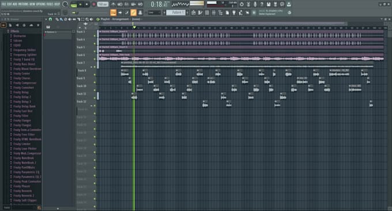
Task: Select the Draw pencil tool in playlist
Action: 57,19
